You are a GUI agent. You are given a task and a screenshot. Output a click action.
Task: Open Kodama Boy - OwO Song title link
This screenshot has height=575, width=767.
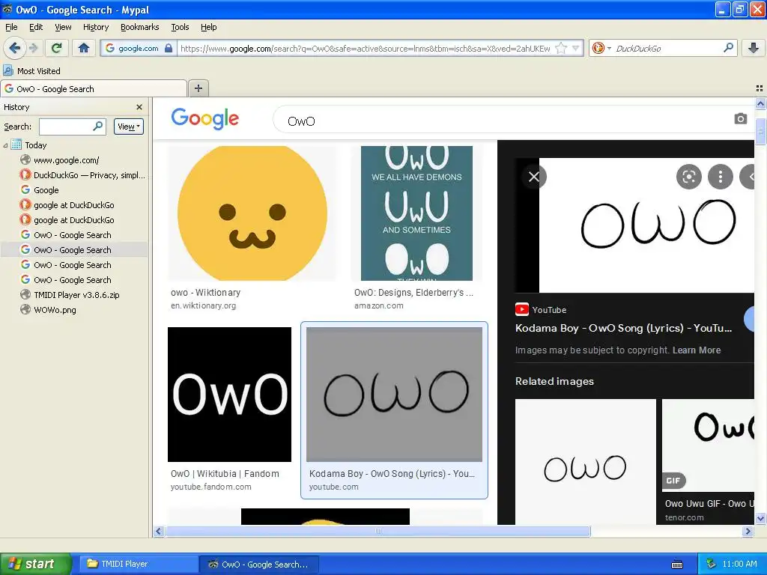click(x=624, y=328)
